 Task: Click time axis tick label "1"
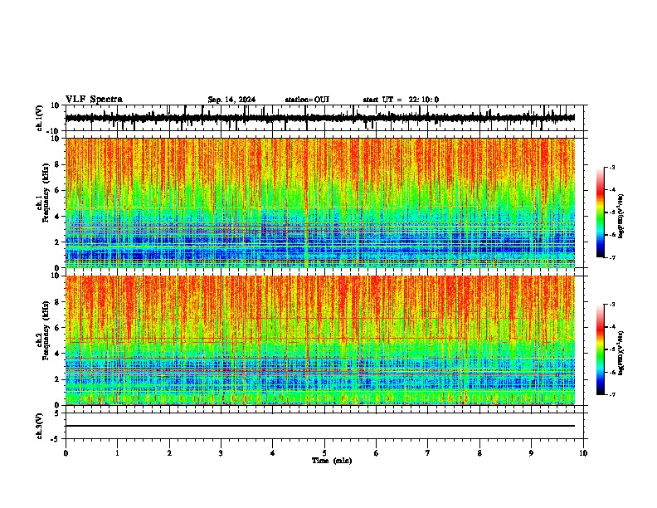[118, 453]
